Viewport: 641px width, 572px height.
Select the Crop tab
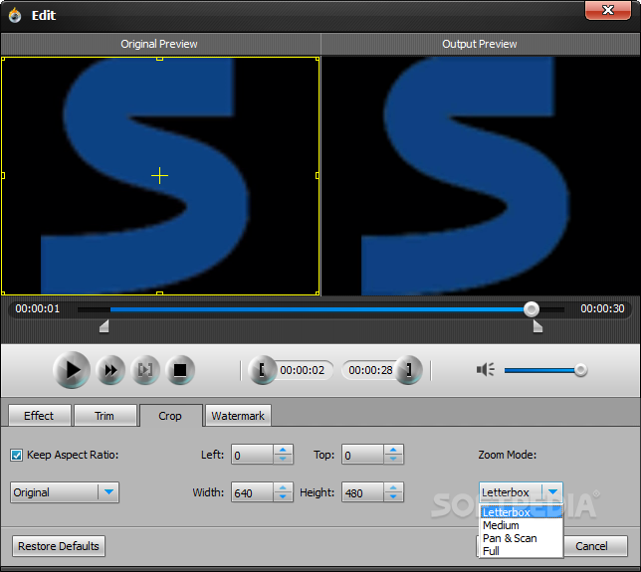point(170,416)
